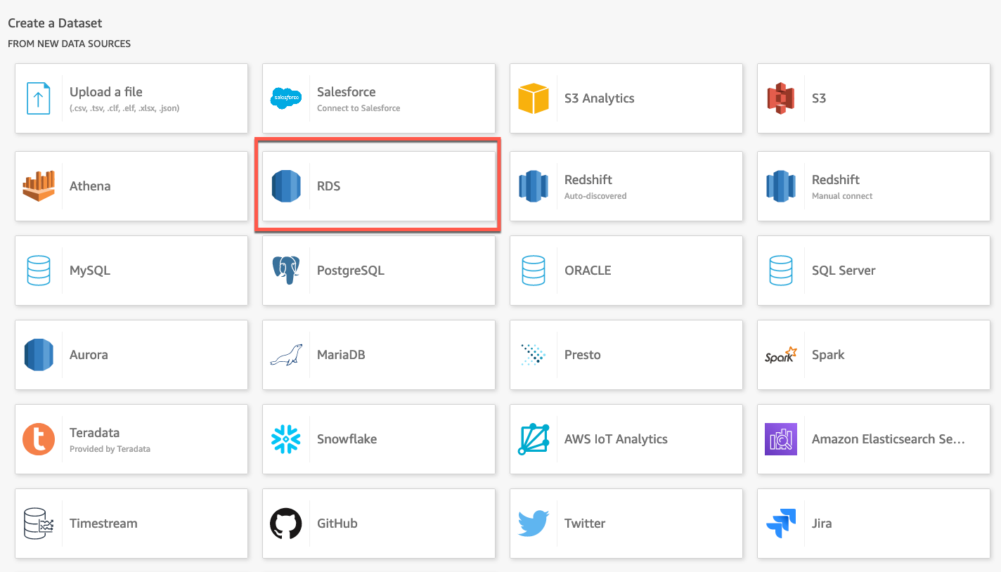
Task: Click the Athena orange icon
Action: [x=39, y=186]
